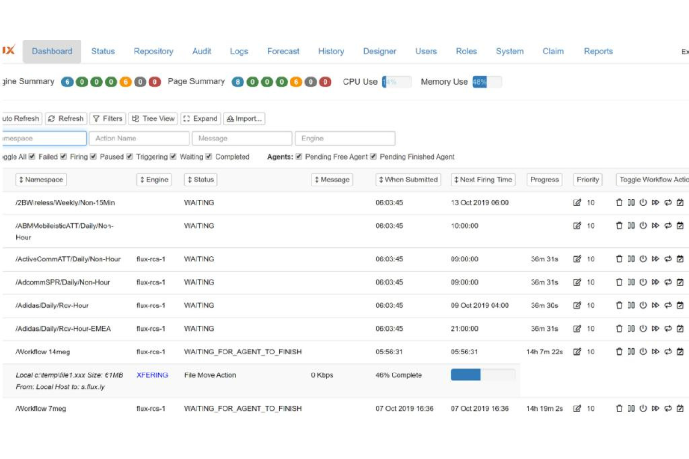Viewport: 689px width, 459px height.
Task: Click the Import button
Action: [x=245, y=119]
